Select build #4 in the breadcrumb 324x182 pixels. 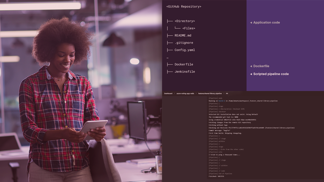[x=227, y=94]
